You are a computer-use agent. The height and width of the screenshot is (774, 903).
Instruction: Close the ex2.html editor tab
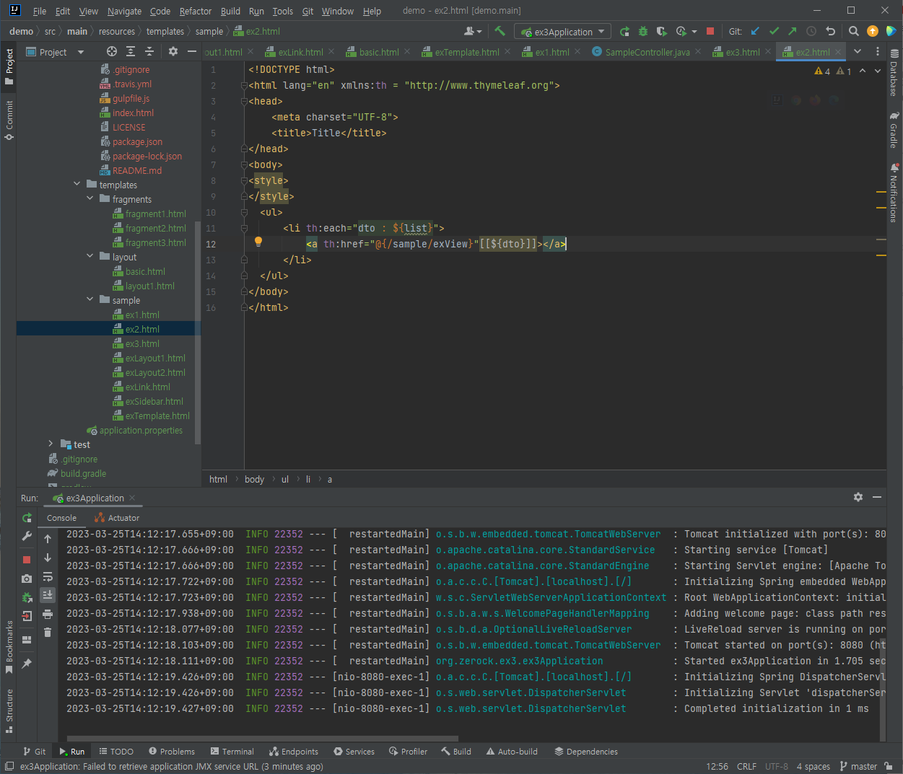[839, 52]
